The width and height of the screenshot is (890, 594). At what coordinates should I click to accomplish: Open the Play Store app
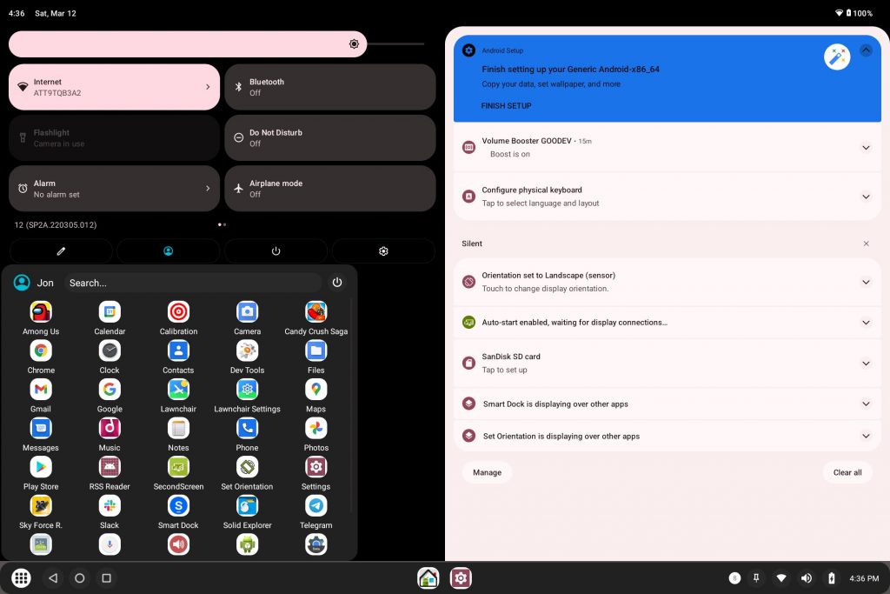[41, 467]
